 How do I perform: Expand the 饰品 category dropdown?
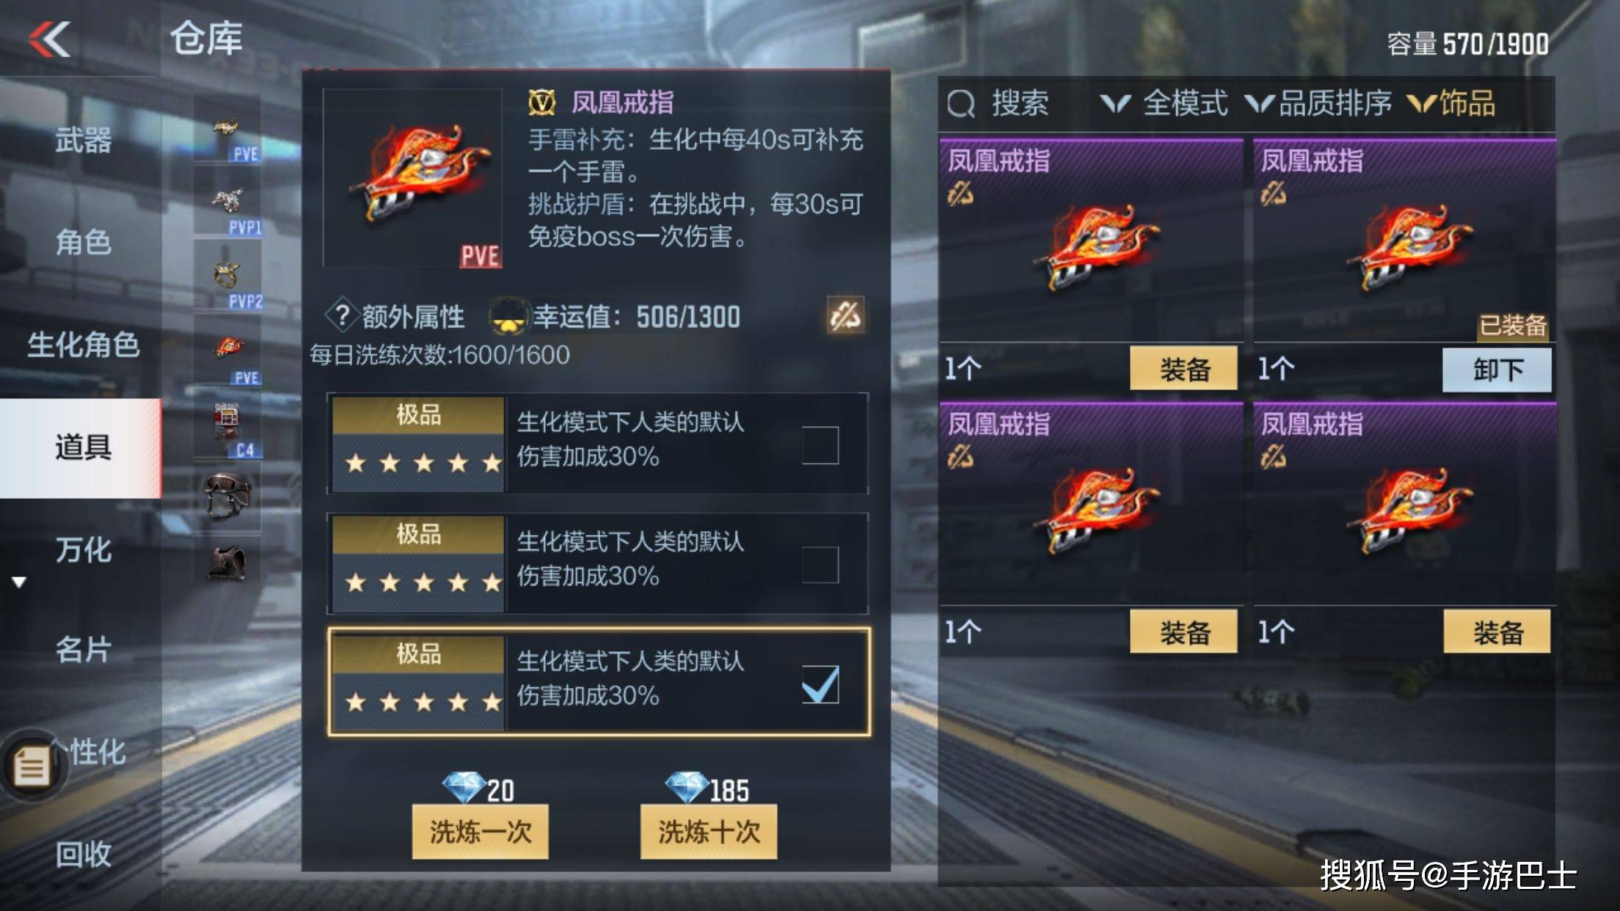[x=1453, y=103]
